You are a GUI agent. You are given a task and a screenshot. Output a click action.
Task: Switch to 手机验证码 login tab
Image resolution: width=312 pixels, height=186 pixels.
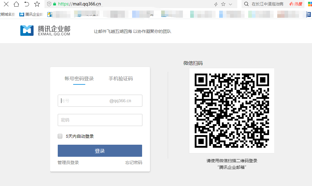(120, 78)
